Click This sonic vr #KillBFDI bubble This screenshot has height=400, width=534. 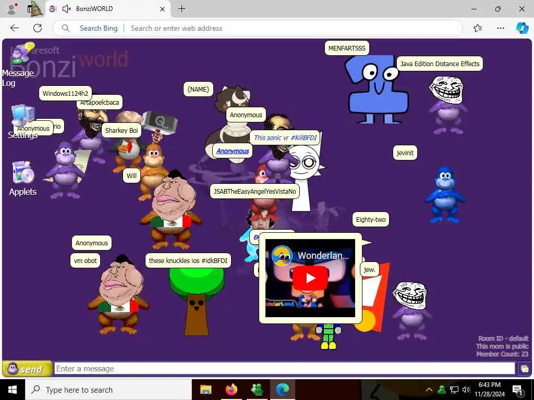[285, 137]
